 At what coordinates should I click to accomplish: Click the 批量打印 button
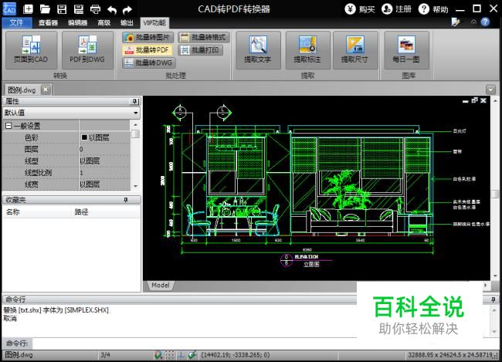(202, 49)
